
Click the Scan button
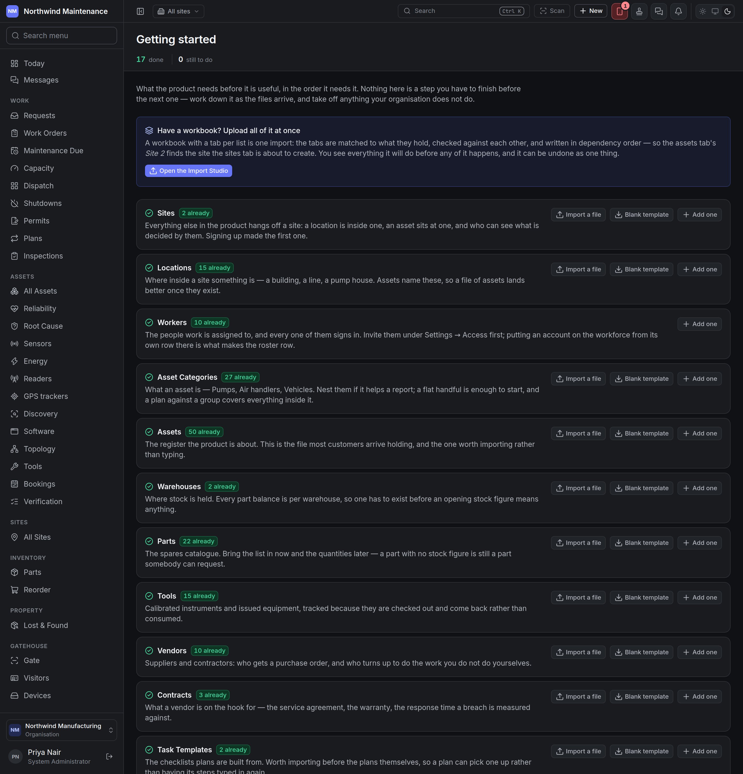(x=552, y=11)
